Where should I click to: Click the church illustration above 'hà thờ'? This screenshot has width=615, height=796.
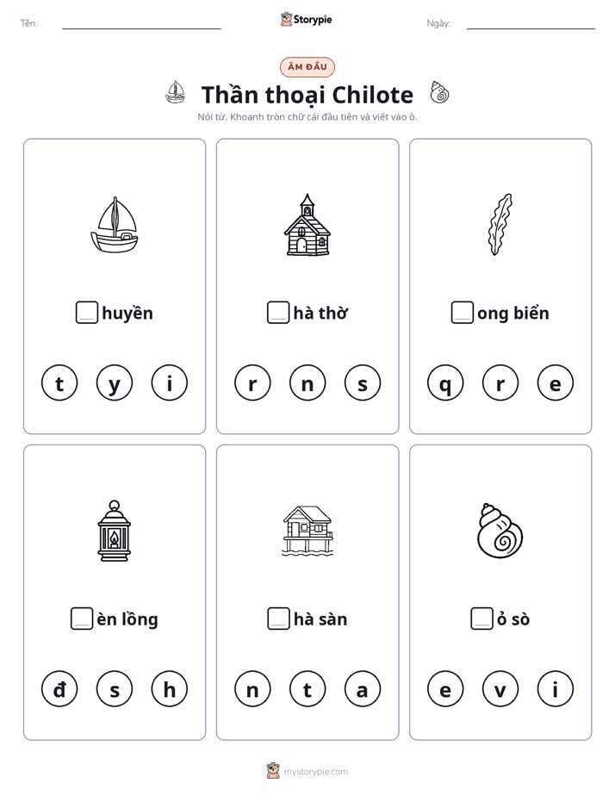click(307, 224)
